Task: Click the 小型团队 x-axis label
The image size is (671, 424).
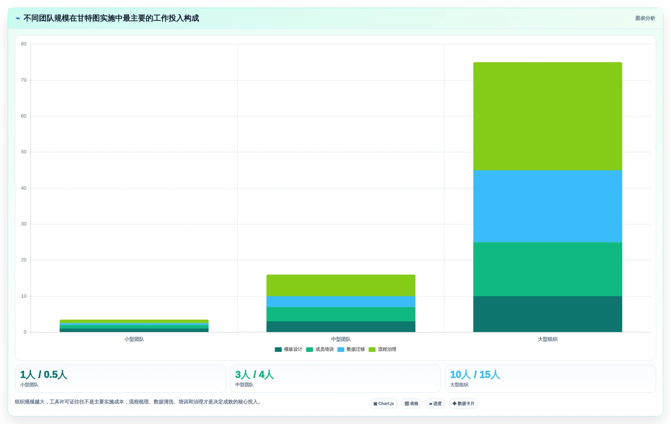Action: pyautogui.click(x=134, y=339)
